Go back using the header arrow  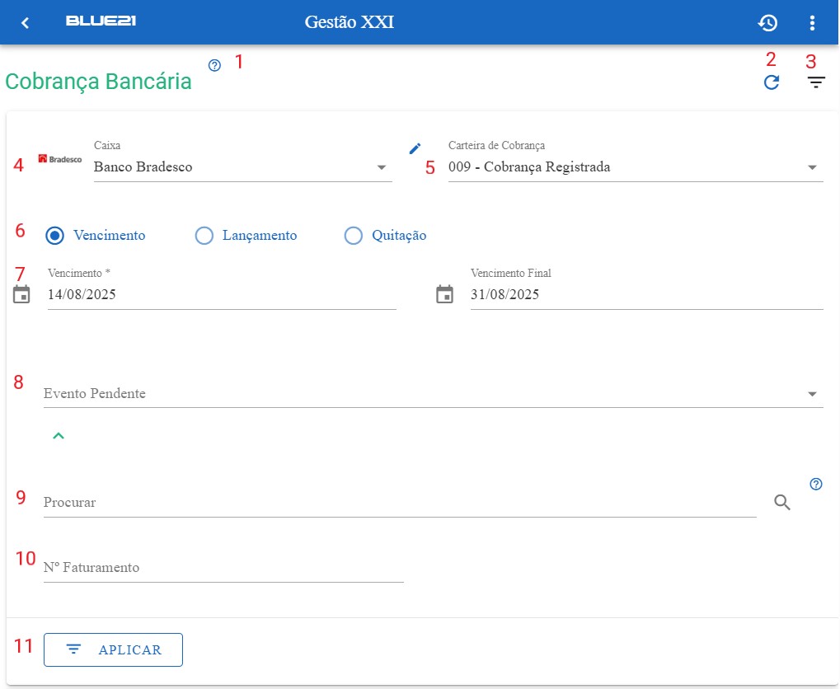pos(26,22)
